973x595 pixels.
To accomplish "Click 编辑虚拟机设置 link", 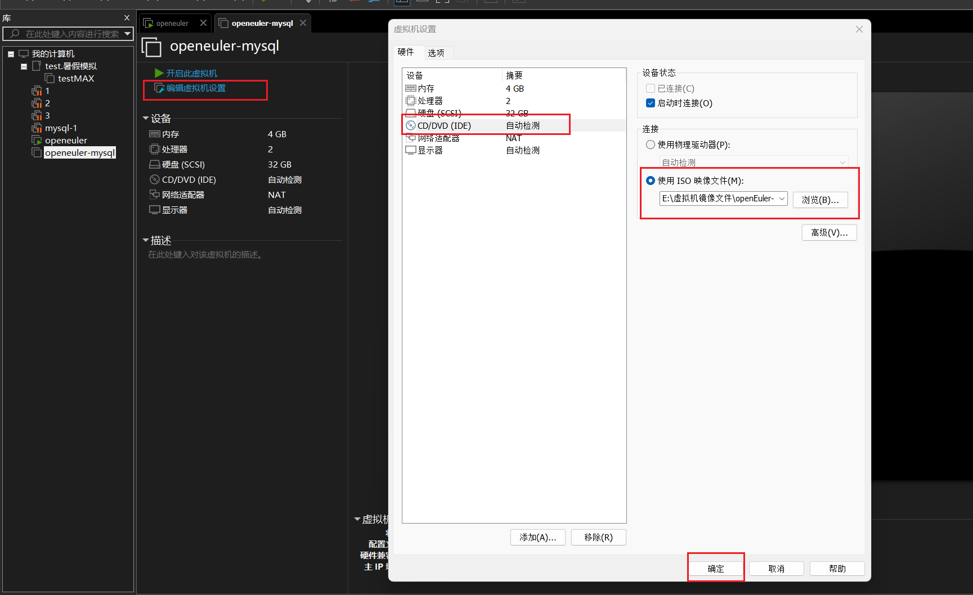I will [196, 88].
